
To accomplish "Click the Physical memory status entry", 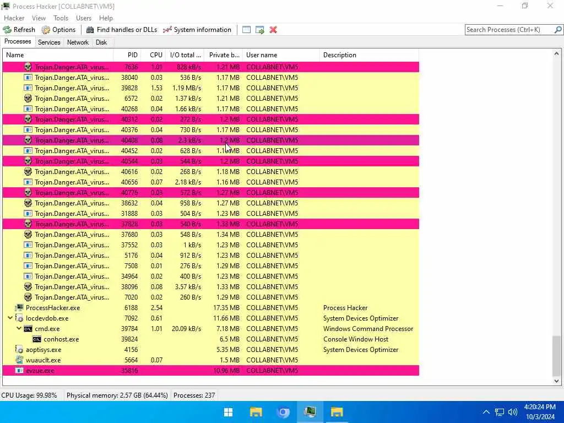I will (x=117, y=395).
